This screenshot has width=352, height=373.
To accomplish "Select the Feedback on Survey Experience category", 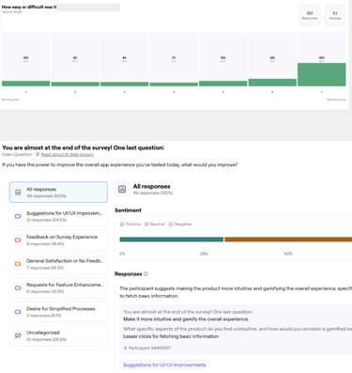I will [58, 240].
